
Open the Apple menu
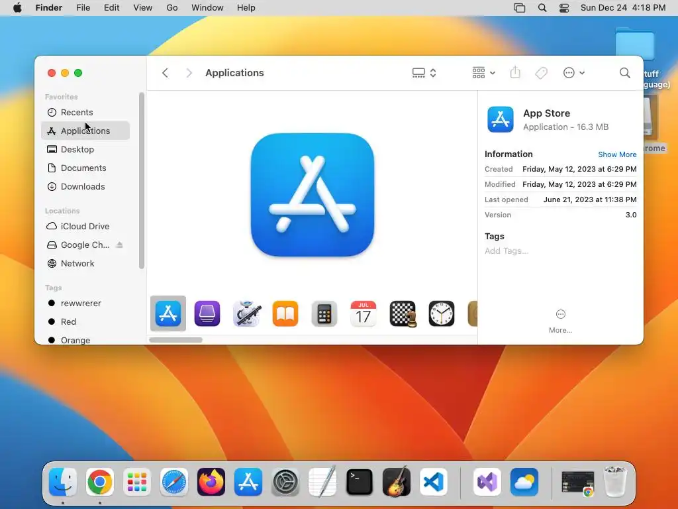tap(17, 8)
